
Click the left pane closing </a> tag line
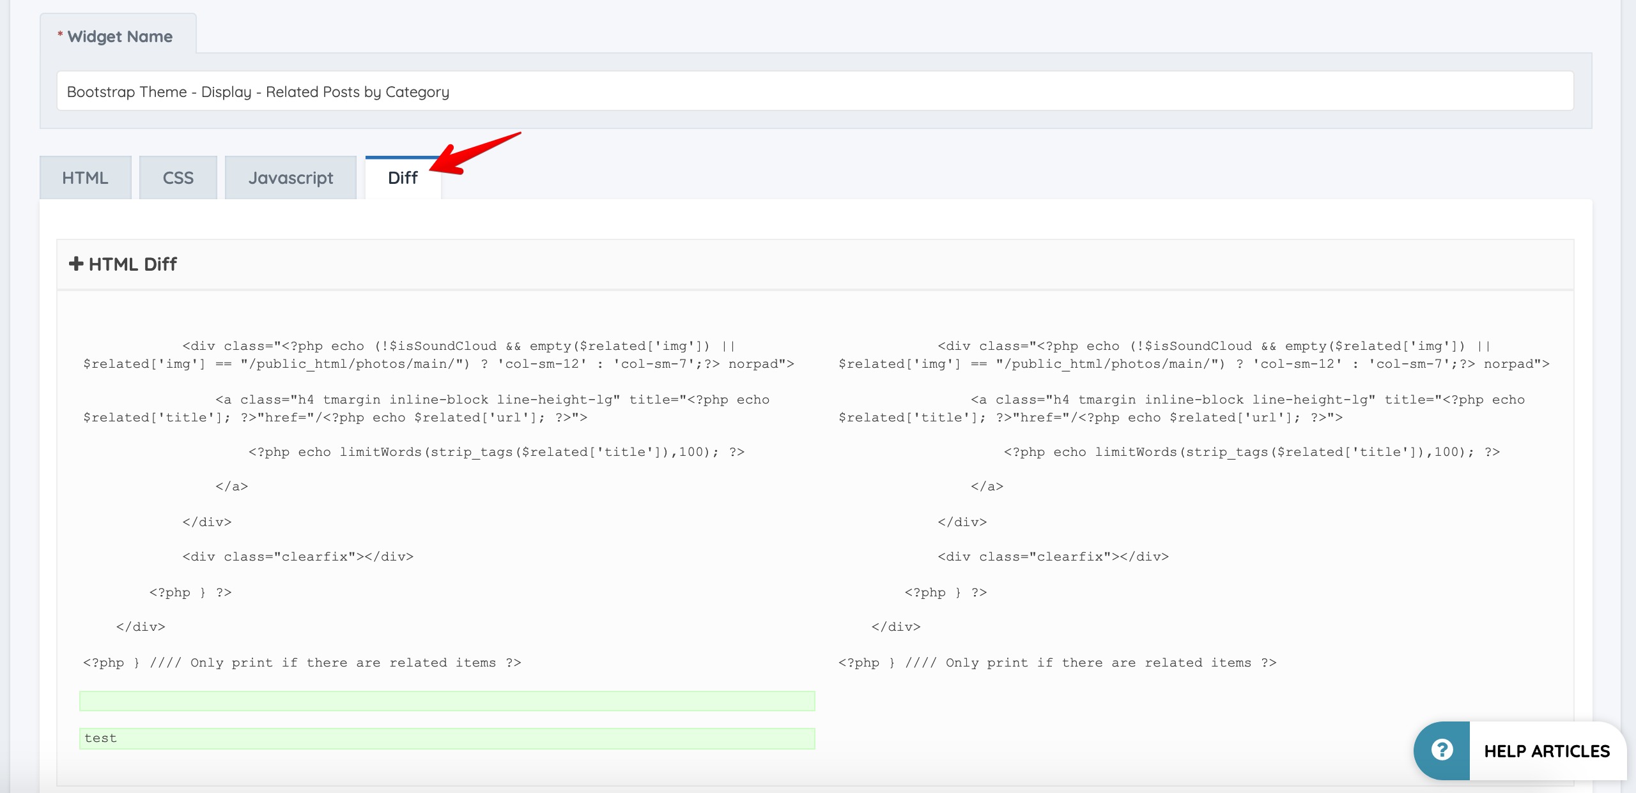[x=231, y=487]
